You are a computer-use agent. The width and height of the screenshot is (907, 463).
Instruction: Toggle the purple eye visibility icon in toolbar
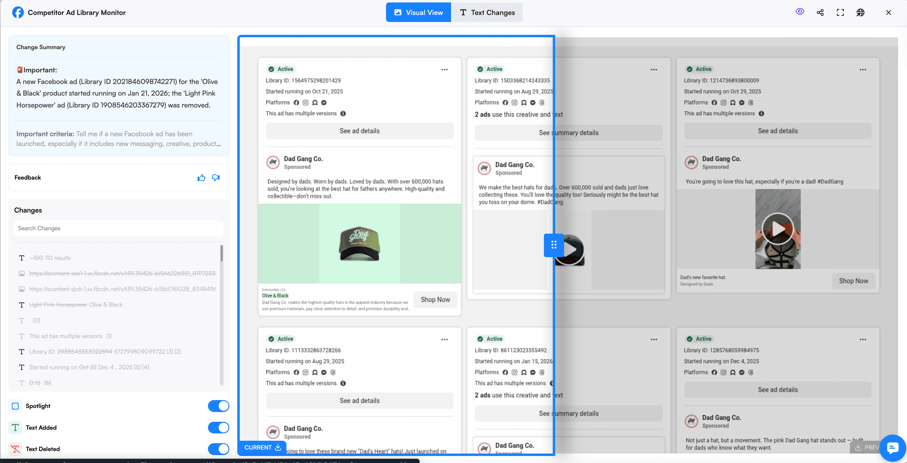[x=800, y=12]
